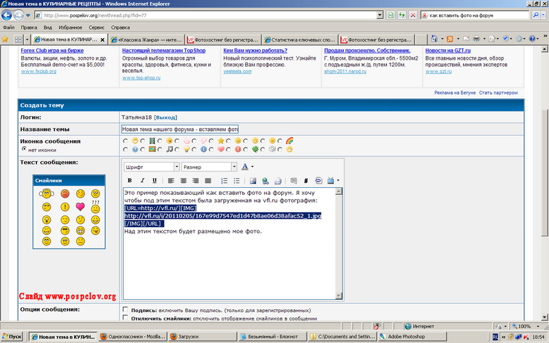
Task: Insert the exclamation mark smiley
Action: point(65,207)
